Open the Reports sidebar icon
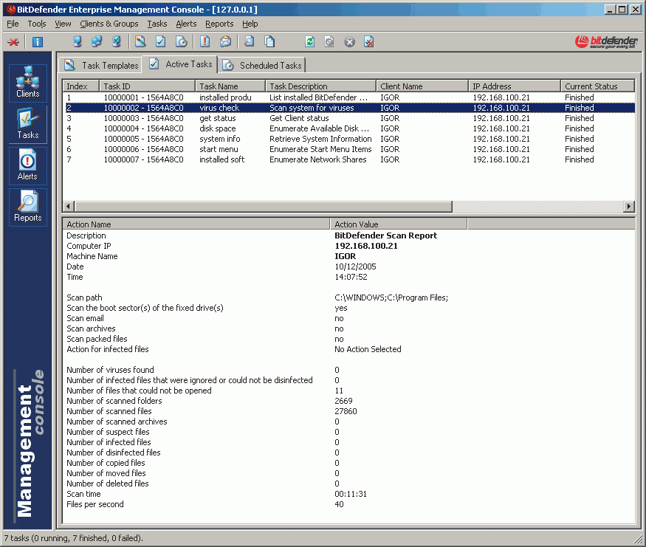The image size is (646, 547). (28, 207)
